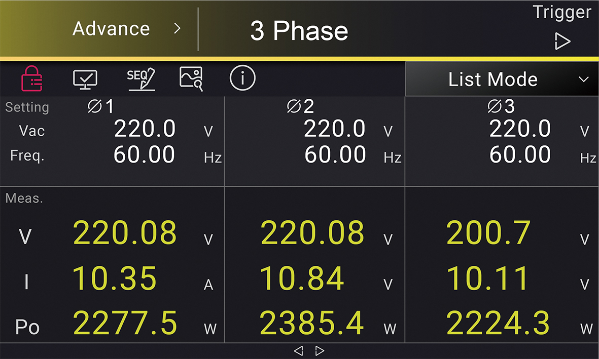This screenshot has height=359, width=599.
Task: Edit phase 1 Vac 220.0 setting
Action: [x=145, y=129]
